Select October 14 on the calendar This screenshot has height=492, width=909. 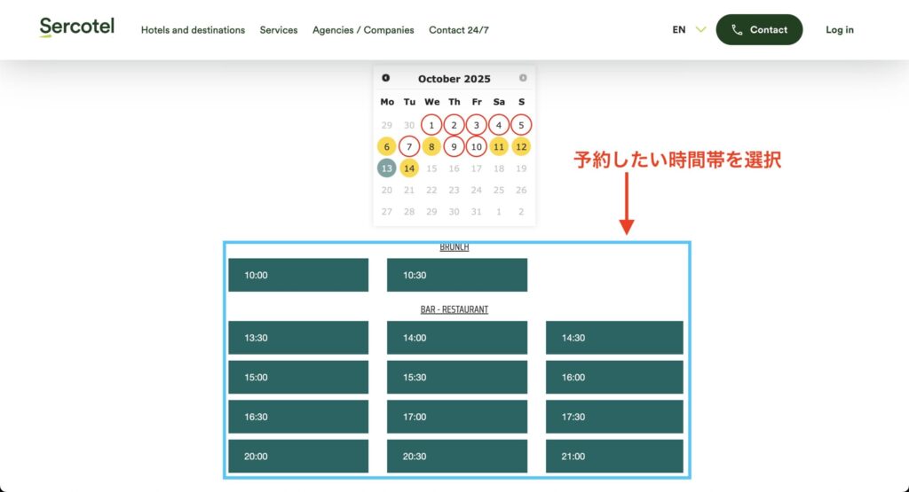pos(409,168)
